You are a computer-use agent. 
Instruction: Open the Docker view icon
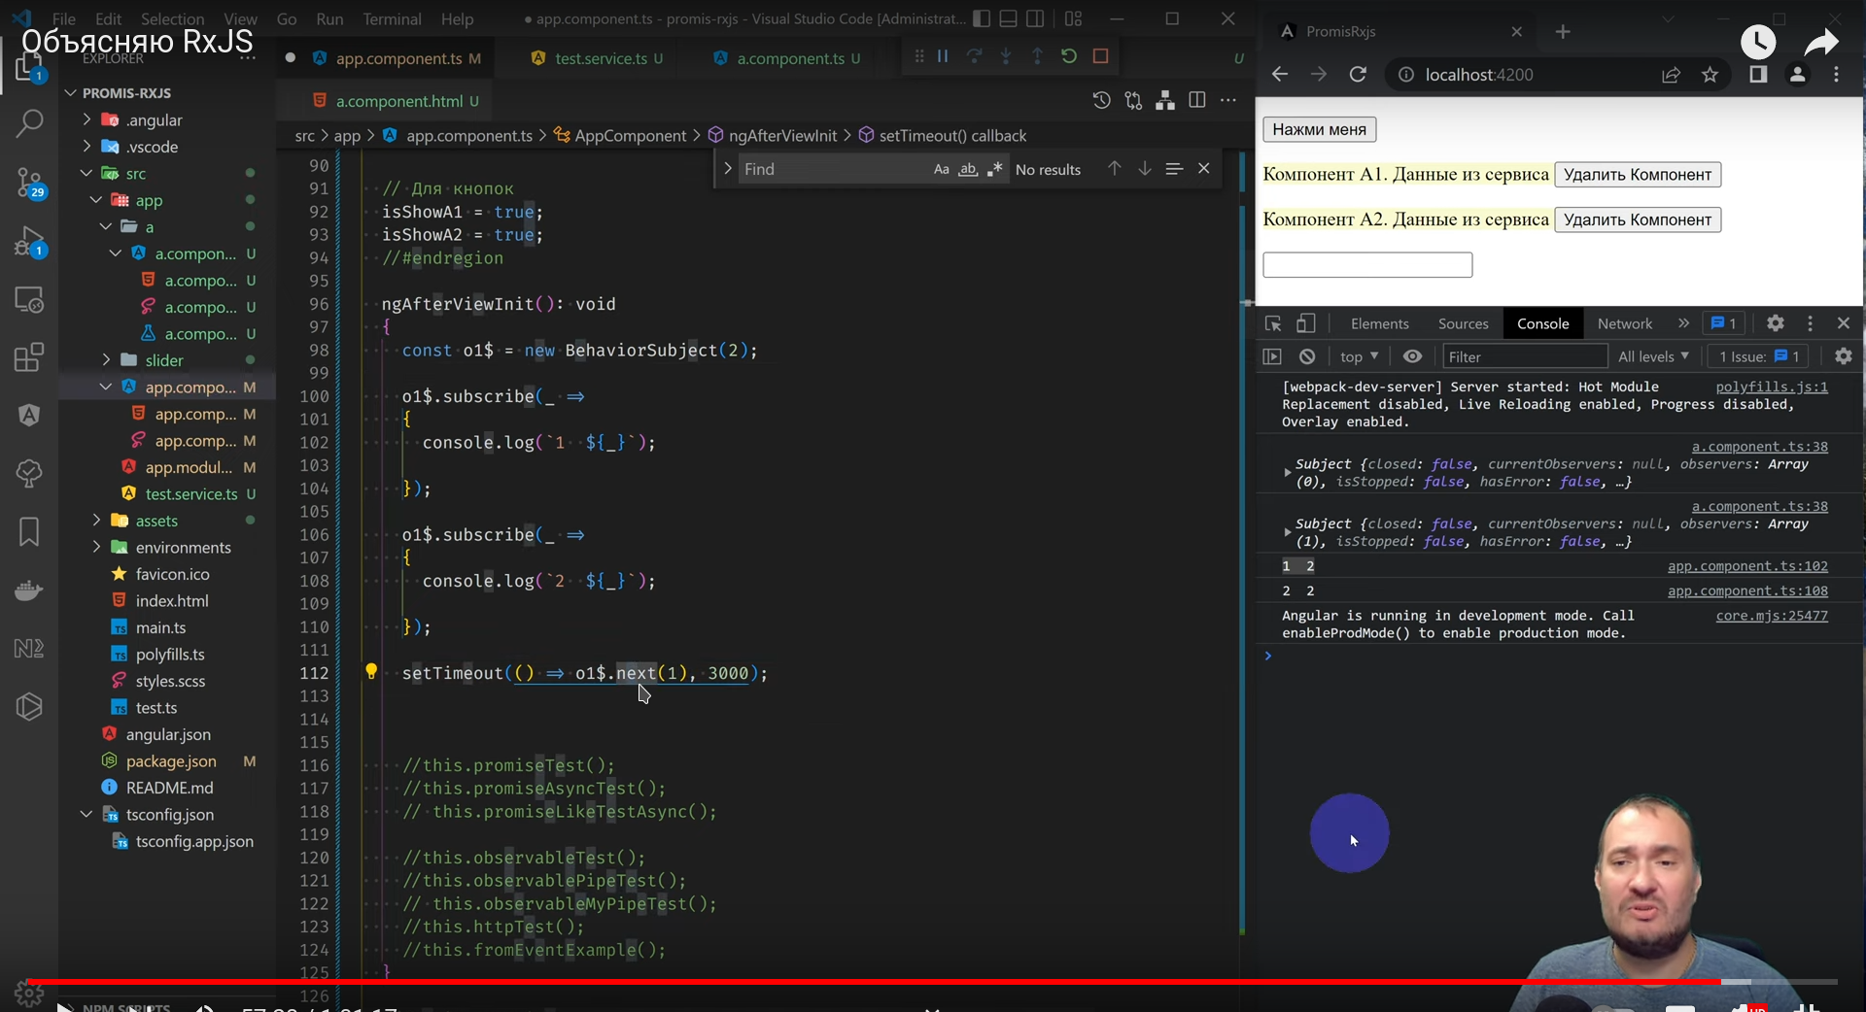click(29, 590)
